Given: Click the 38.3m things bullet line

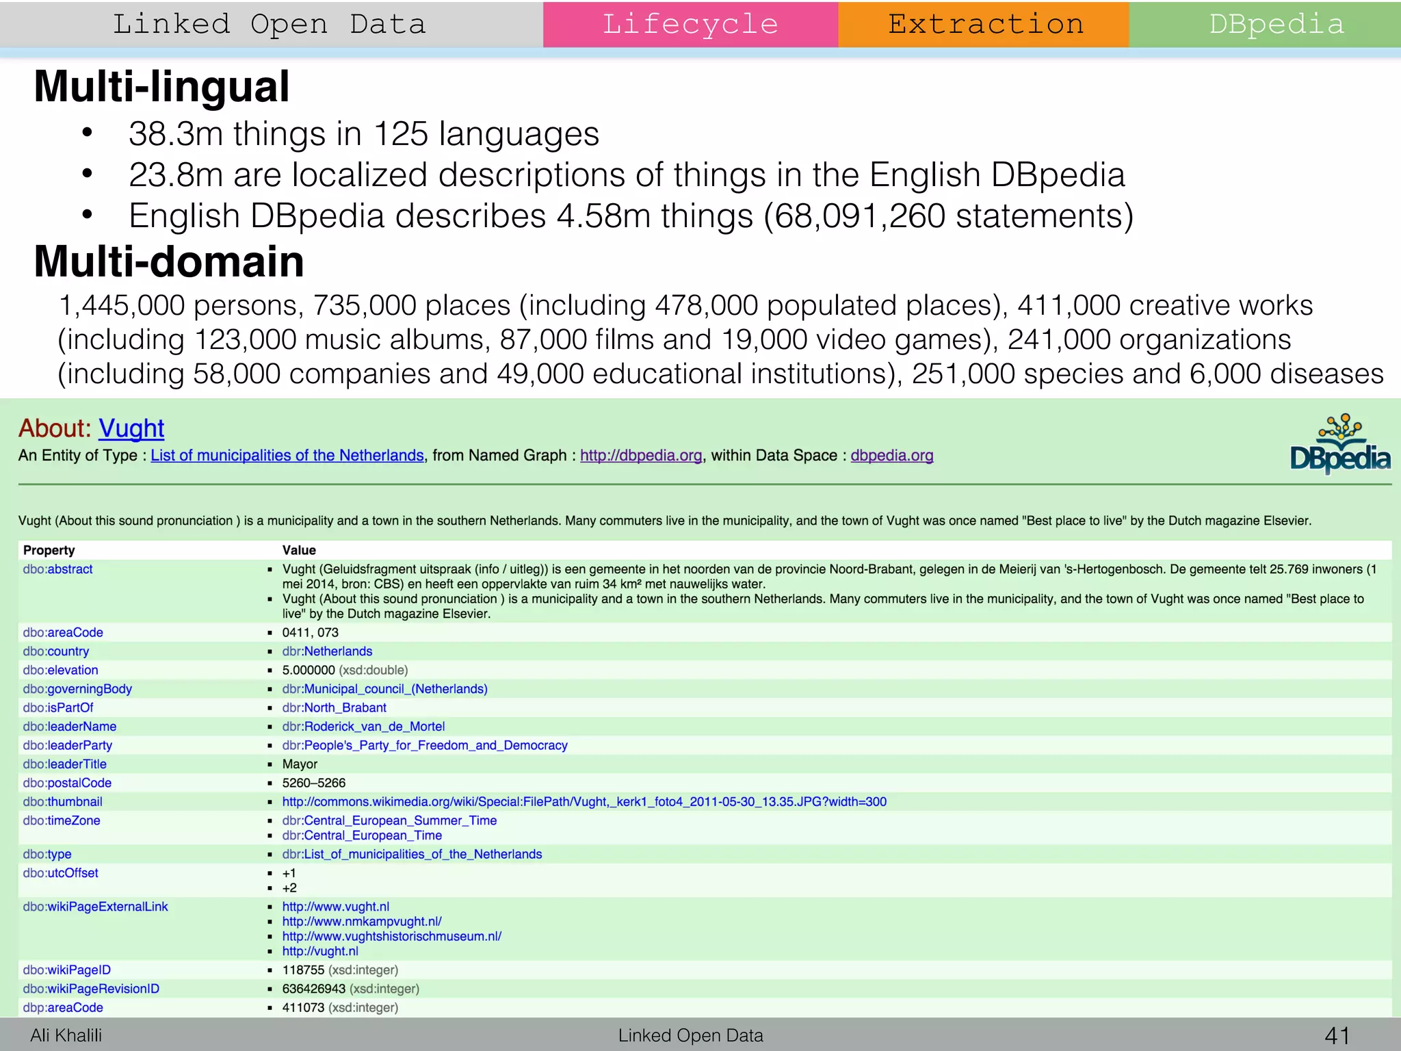Looking at the screenshot, I should pyautogui.click(x=364, y=134).
